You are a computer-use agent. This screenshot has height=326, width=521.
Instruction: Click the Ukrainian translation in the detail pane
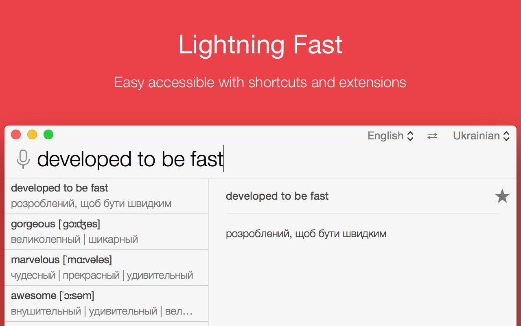(x=306, y=234)
